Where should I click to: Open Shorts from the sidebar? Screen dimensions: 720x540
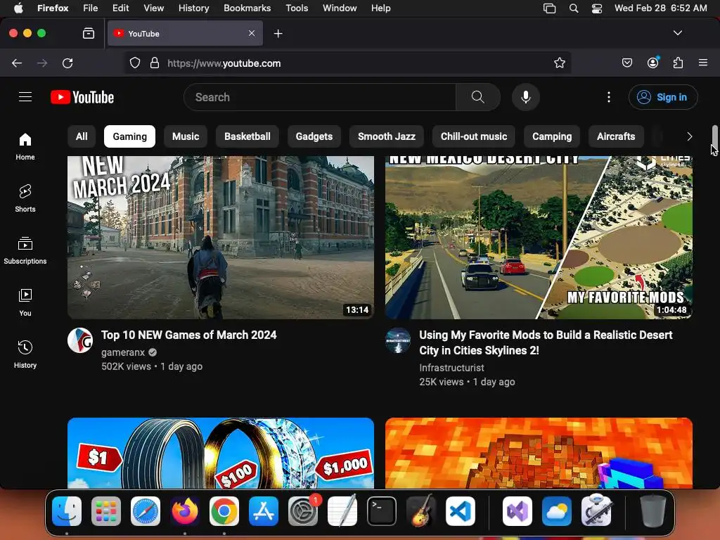pyautogui.click(x=25, y=198)
